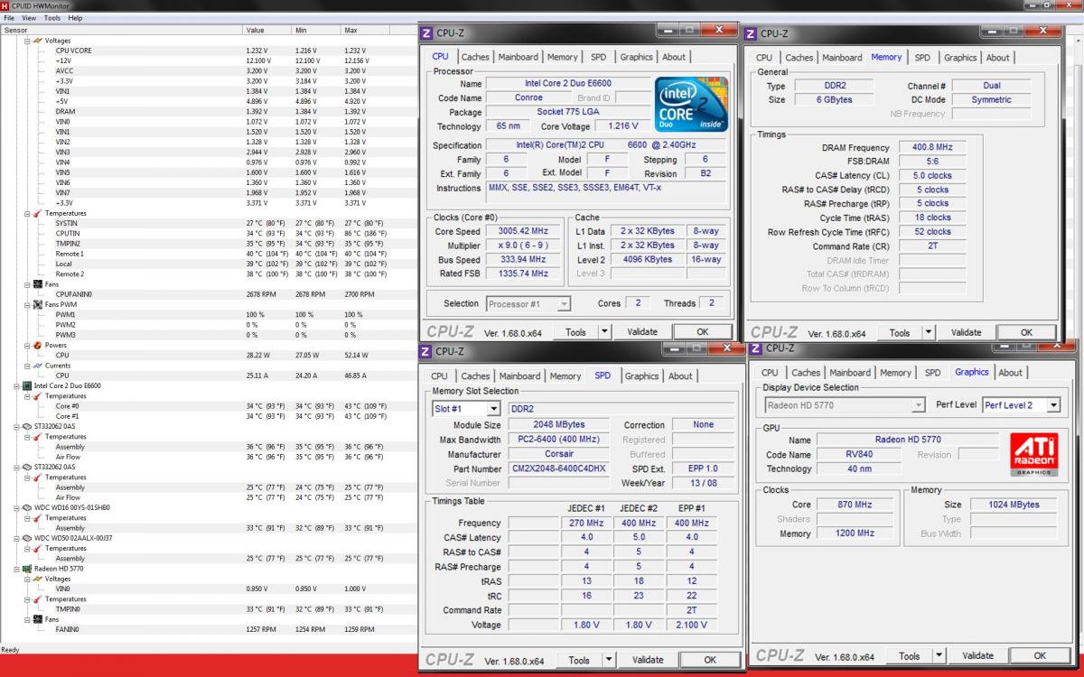Click OK in the SPD tab window
The image size is (1084, 677).
coord(710,660)
